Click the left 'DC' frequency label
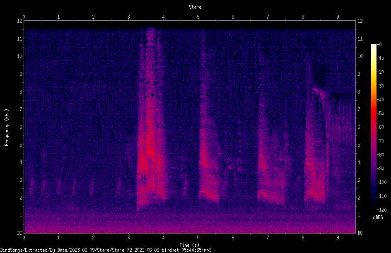391x253 pixels. [x=19, y=233]
